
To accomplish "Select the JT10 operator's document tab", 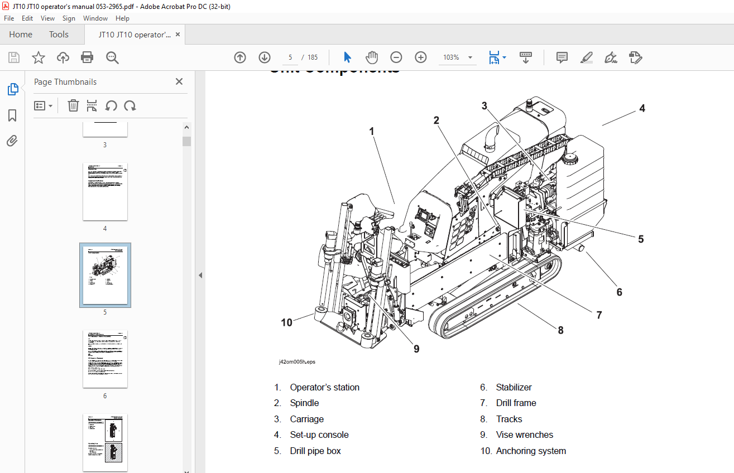I will 135,35.
